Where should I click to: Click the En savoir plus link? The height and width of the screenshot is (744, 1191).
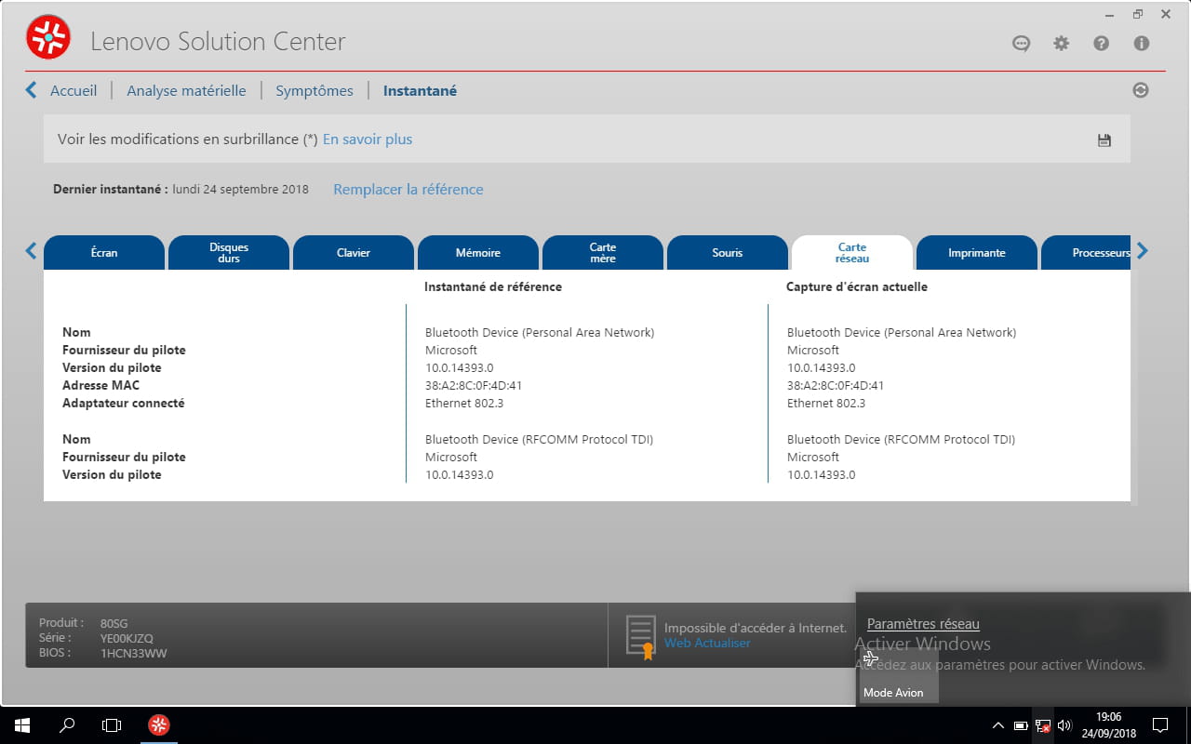[x=368, y=139]
